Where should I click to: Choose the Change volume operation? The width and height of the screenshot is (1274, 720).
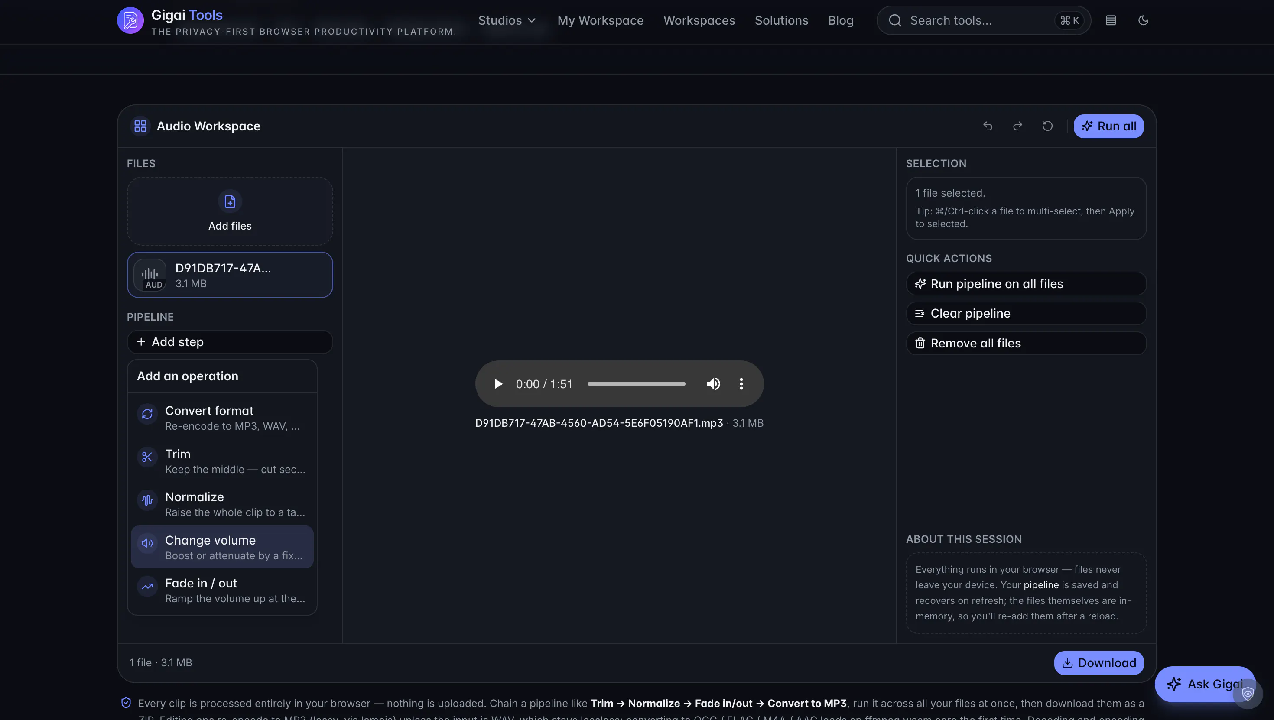[x=222, y=547]
